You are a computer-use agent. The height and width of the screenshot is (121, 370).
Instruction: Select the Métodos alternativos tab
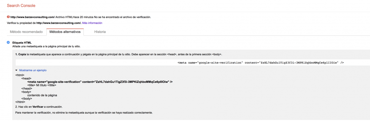click(65, 32)
